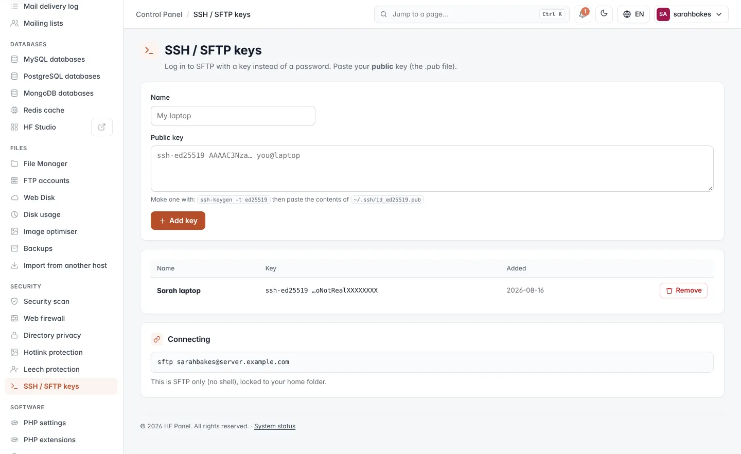
Task: Go to FTP accounts
Action: pos(61,180)
